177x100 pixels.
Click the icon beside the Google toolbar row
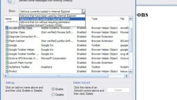pos(7,45)
